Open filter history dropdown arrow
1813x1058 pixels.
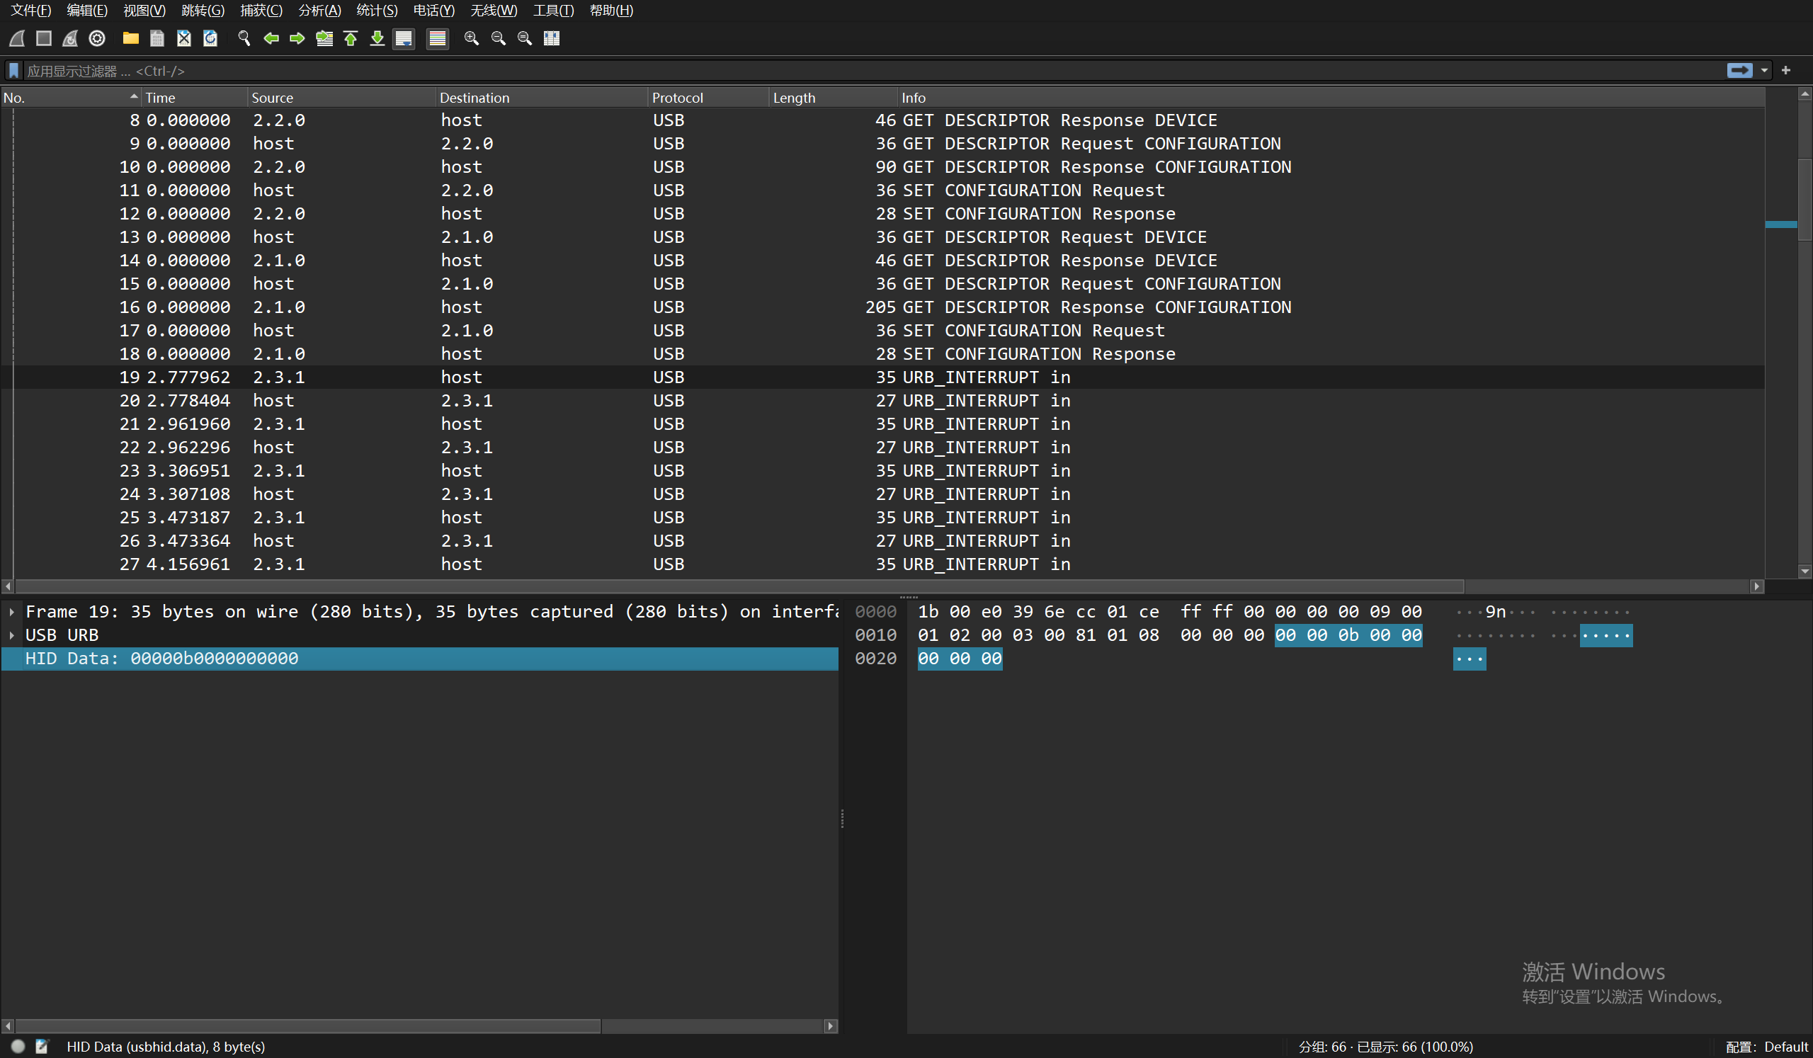tap(1764, 71)
